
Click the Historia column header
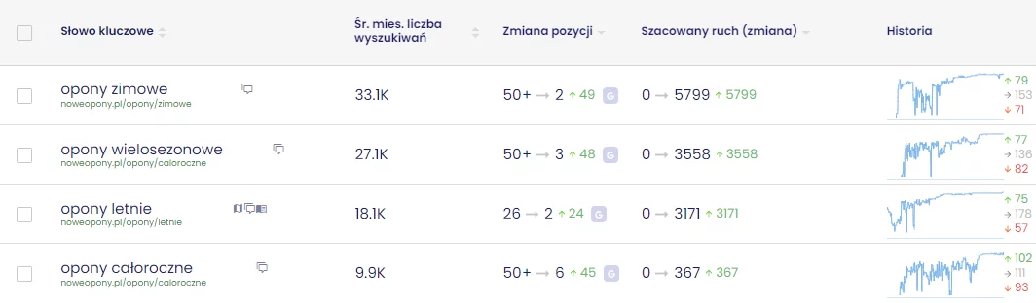point(909,31)
